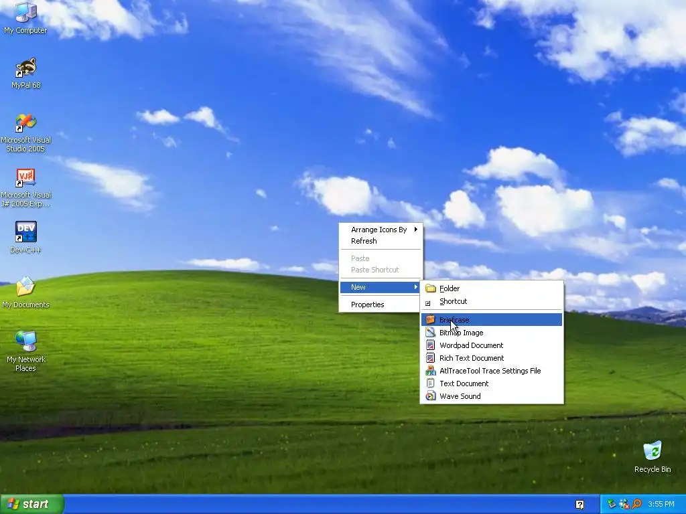Image resolution: width=686 pixels, height=514 pixels.
Task: Click the Wave Sound media icon
Action: (431, 396)
